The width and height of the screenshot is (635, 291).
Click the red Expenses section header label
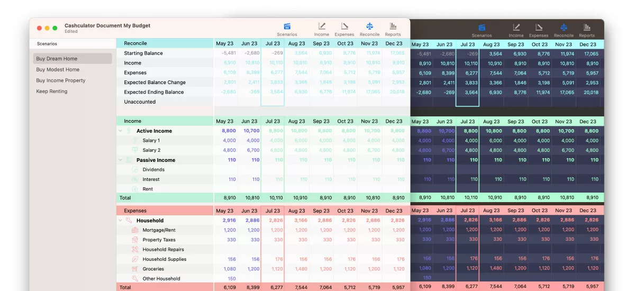pos(135,211)
